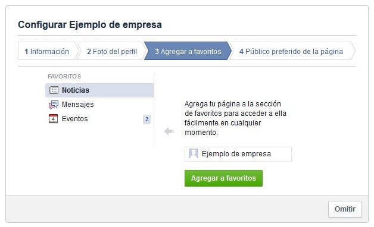Image resolution: width=374 pixels, height=227 pixels.
Task: Click the Noticias news feed icon
Action: (x=54, y=90)
